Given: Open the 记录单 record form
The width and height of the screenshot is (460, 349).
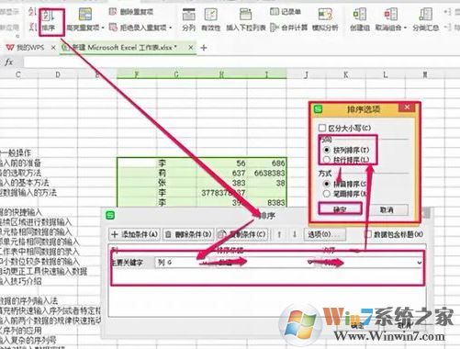Looking at the screenshot, I should [286, 12].
